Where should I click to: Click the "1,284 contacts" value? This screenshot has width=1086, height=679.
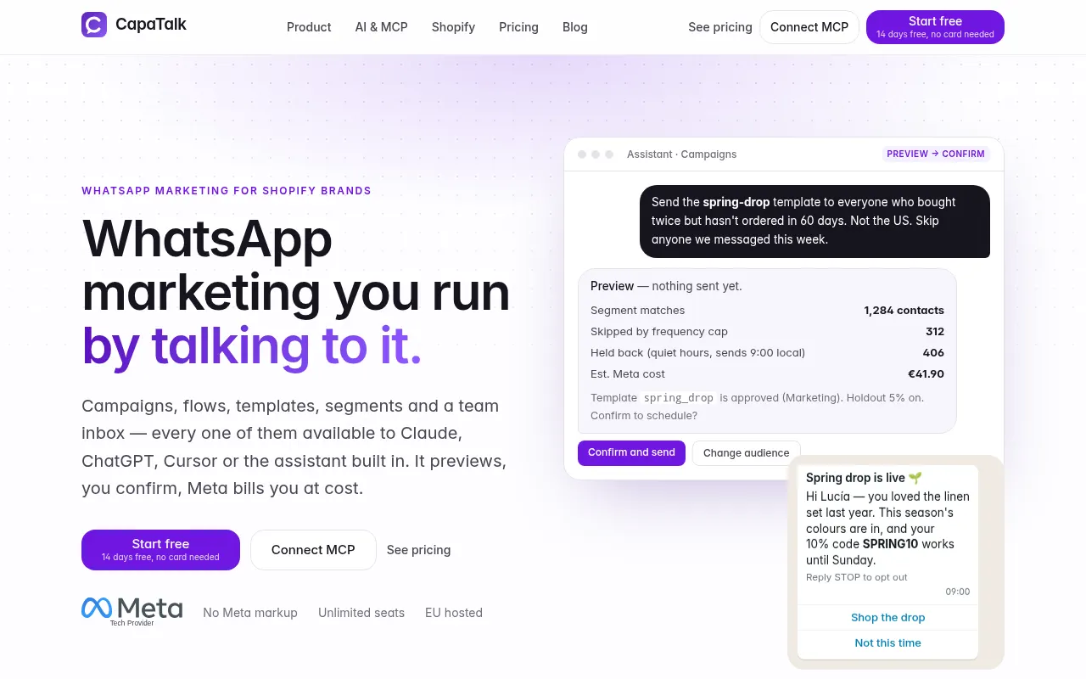[904, 311]
